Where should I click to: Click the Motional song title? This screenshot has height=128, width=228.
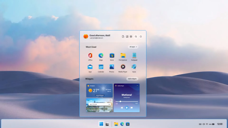[x=127, y=95]
